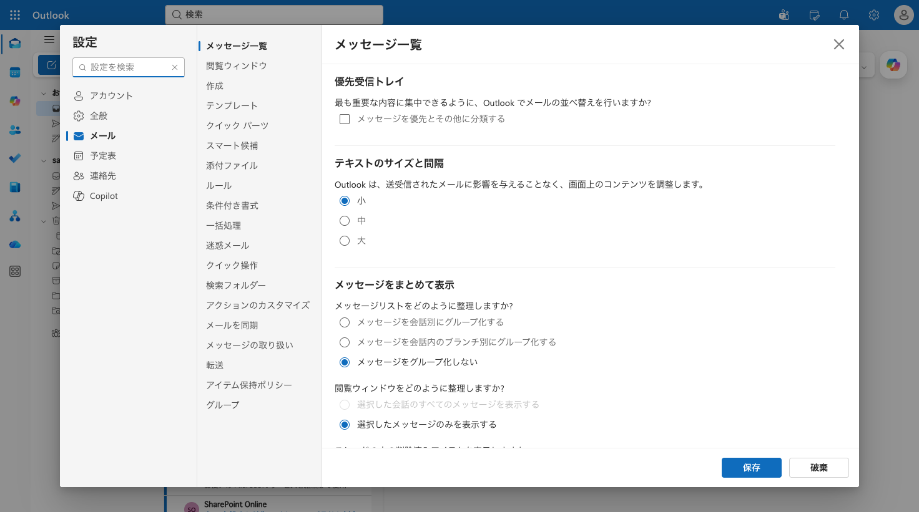Click the Copilot button at top right
Image resolution: width=919 pixels, height=512 pixels.
893,65
